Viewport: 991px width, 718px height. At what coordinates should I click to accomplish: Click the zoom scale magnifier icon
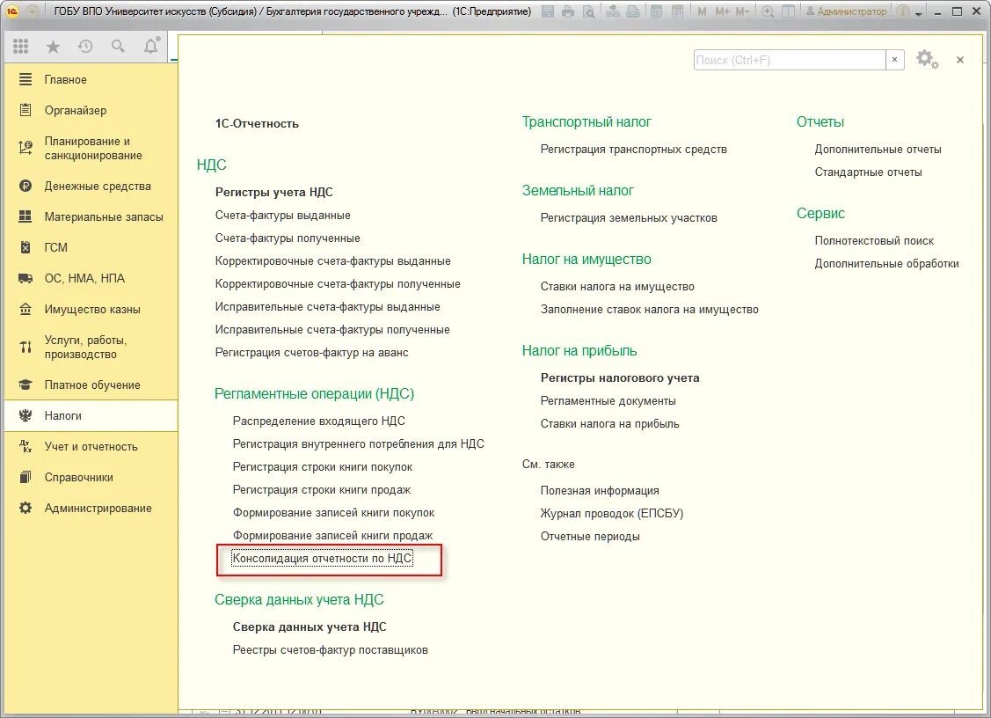click(x=768, y=11)
